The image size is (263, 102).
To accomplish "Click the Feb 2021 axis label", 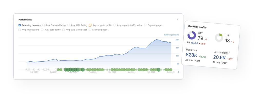I will [x=34, y=72].
